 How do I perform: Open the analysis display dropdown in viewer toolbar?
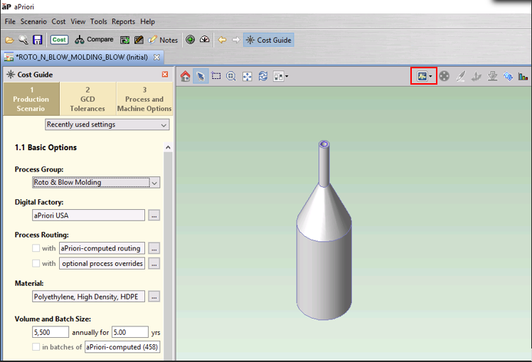click(x=424, y=76)
